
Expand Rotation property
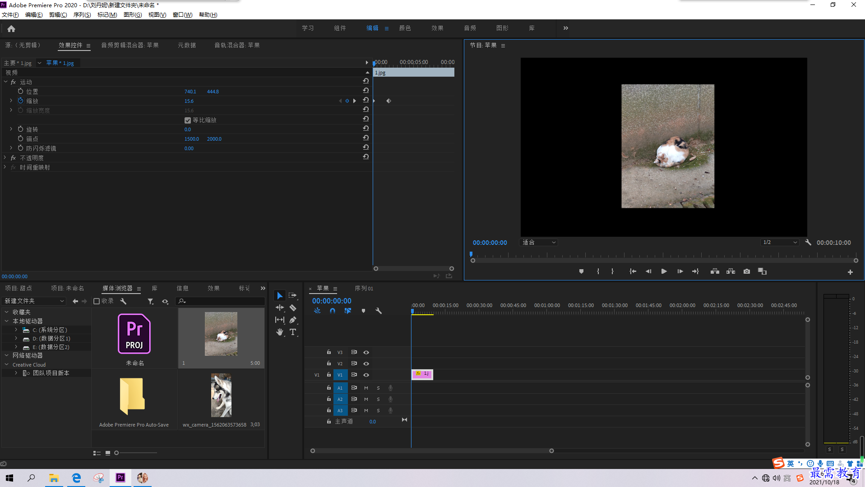pos(11,129)
